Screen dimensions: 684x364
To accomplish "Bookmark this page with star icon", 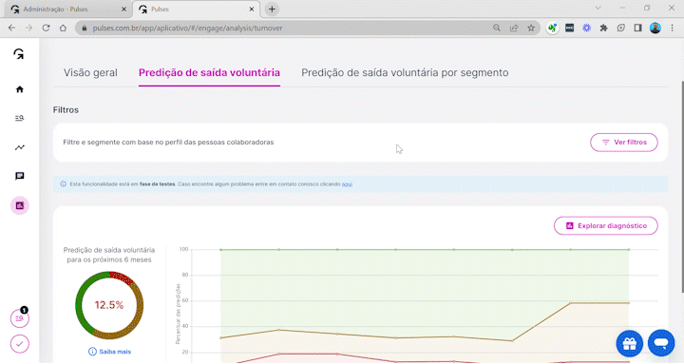I will [531, 28].
